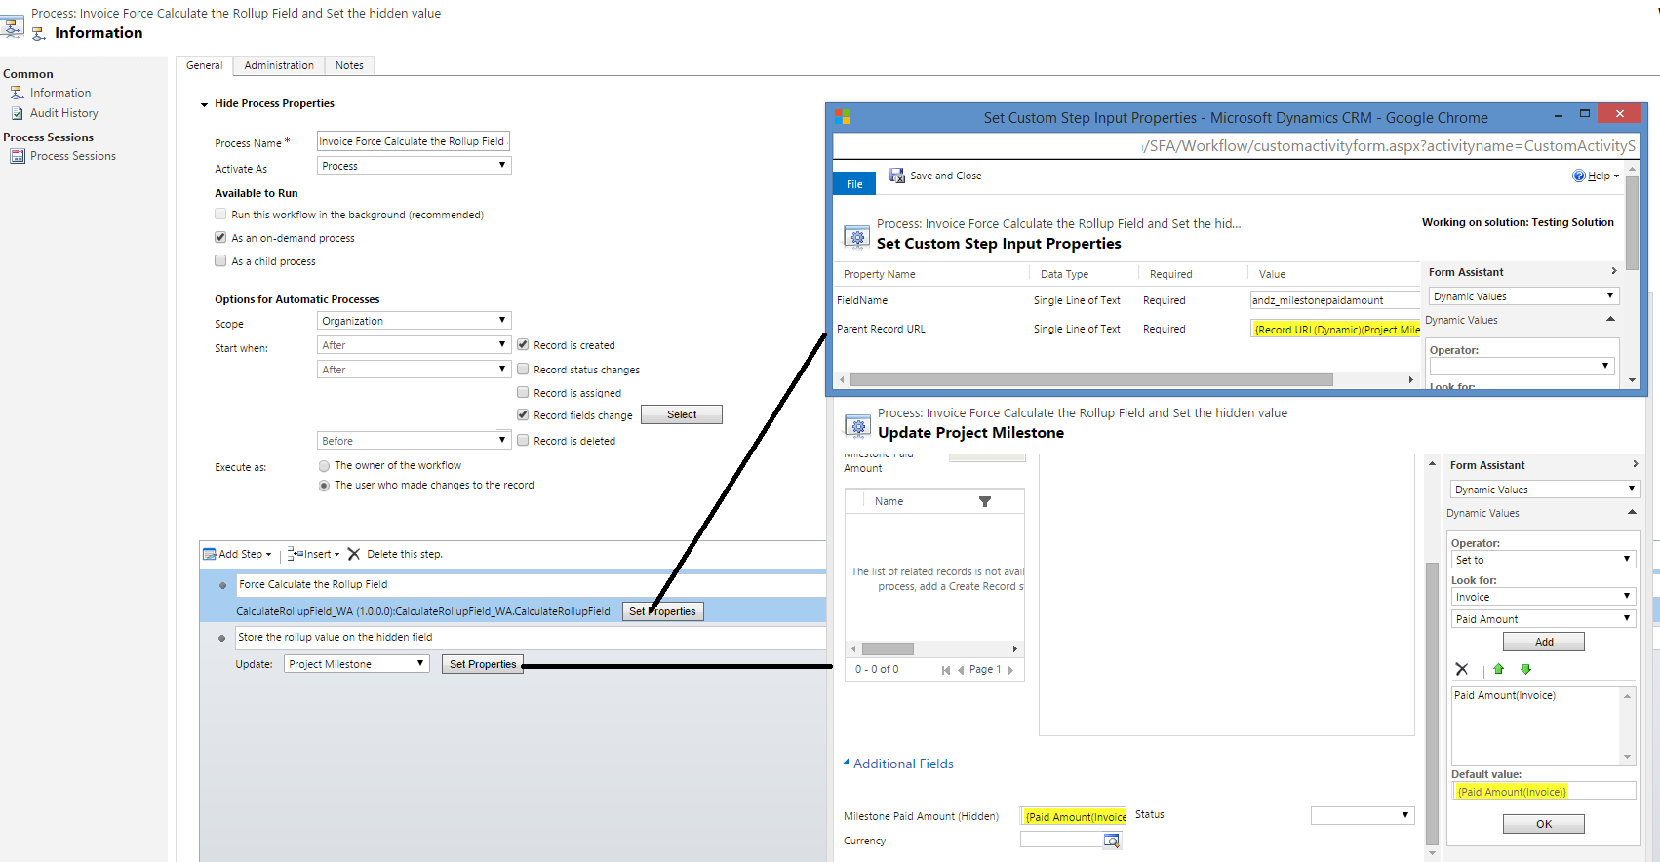The width and height of the screenshot is (1660, 862).
Task: Open the Notes tab
Action: pyautogui.click(x=349, y=65)
